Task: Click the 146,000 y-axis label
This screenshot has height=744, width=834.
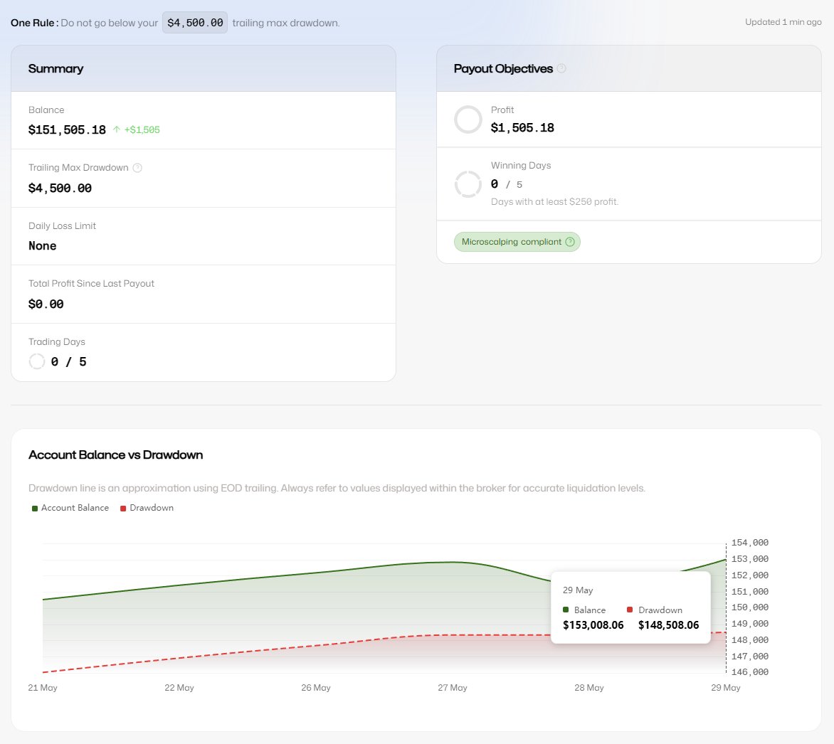Action: (750, 672)
